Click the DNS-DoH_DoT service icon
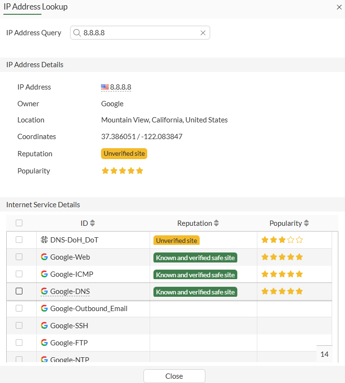The height and width of the screenshot is (383, 345). pos(44,240)
